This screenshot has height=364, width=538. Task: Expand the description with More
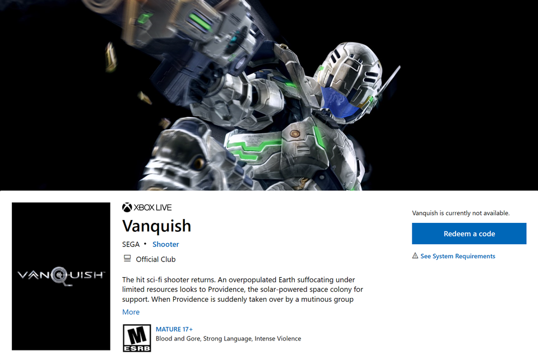(131, 312)
